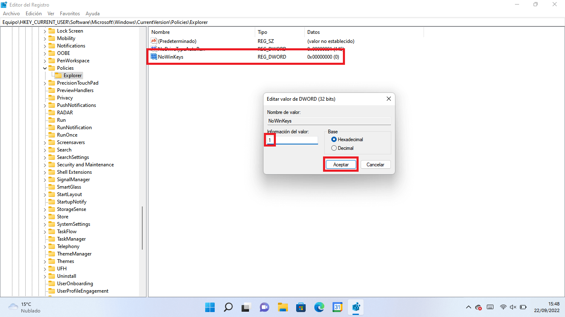Select the Uninstall tree item
This screenshot has width=565, height=317.
(x=67, y=276)
